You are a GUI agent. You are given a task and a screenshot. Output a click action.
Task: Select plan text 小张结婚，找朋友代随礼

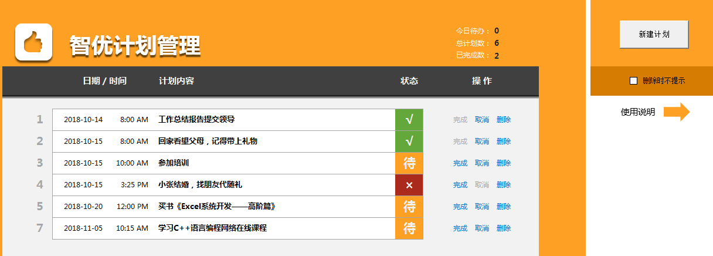click(x=200, y=185)
